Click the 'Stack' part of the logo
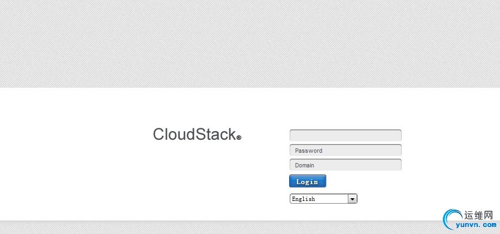The height and width of the screenshot is (234, 500). [x=215, y=134]
